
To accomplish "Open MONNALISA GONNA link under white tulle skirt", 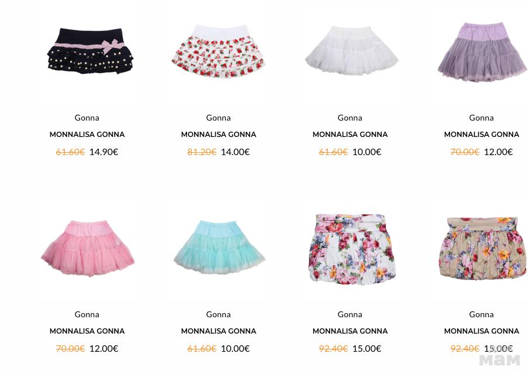I will coord(350,135).
